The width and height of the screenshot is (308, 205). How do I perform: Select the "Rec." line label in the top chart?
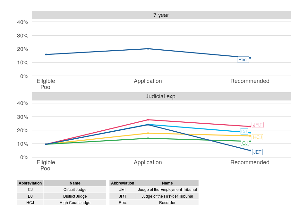click(243, 60)
